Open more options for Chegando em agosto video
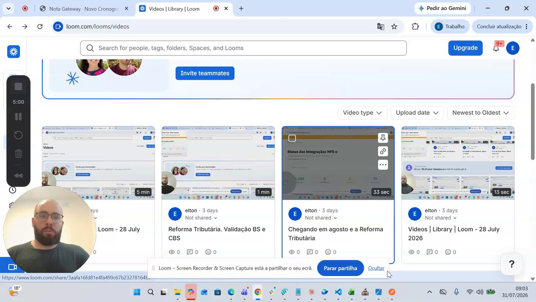Image resolution: width=536 pixels, height=302 pixels. pos(383,165)
